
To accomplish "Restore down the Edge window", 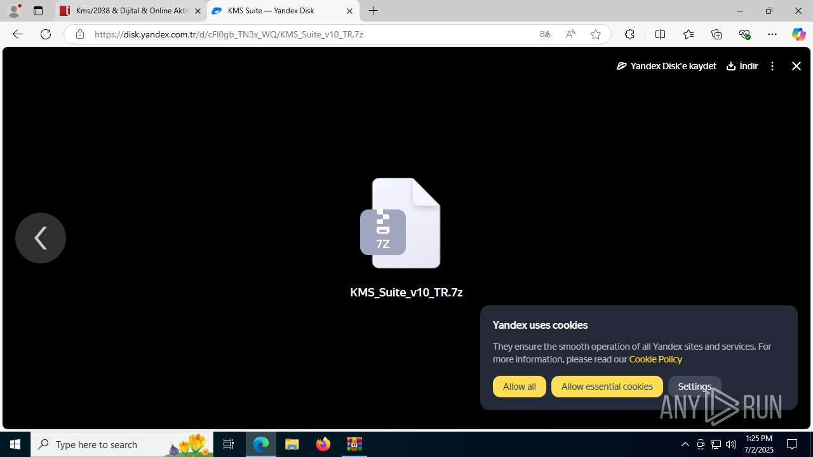I will pos(769,11).
